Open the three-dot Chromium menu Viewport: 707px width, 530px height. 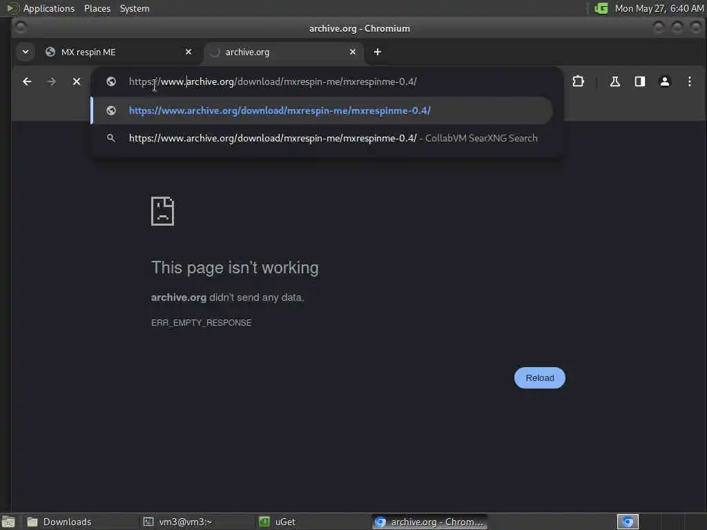(690, 81)
